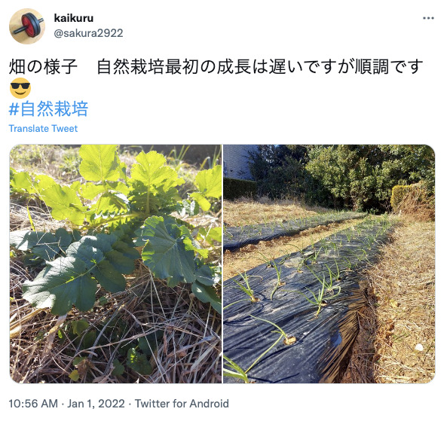Click Translate Tweet
The height and width of the screenshot is (421, 447).
click(x=43, y=129)
